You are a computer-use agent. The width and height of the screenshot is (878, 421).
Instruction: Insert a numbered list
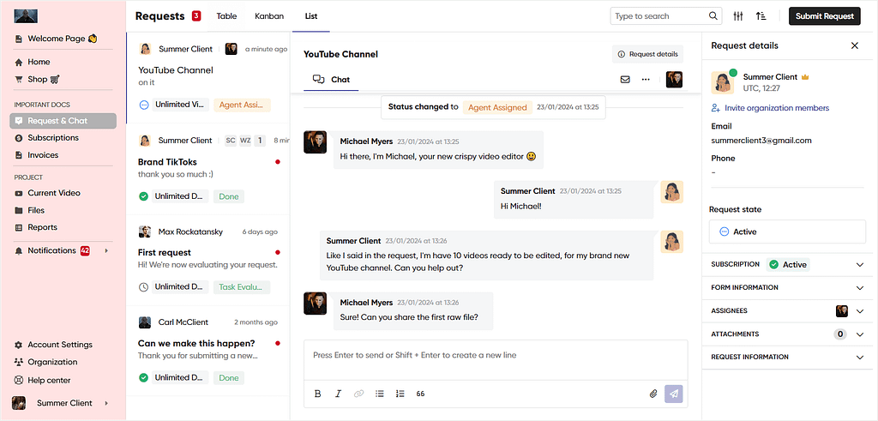tap(400, 394)
